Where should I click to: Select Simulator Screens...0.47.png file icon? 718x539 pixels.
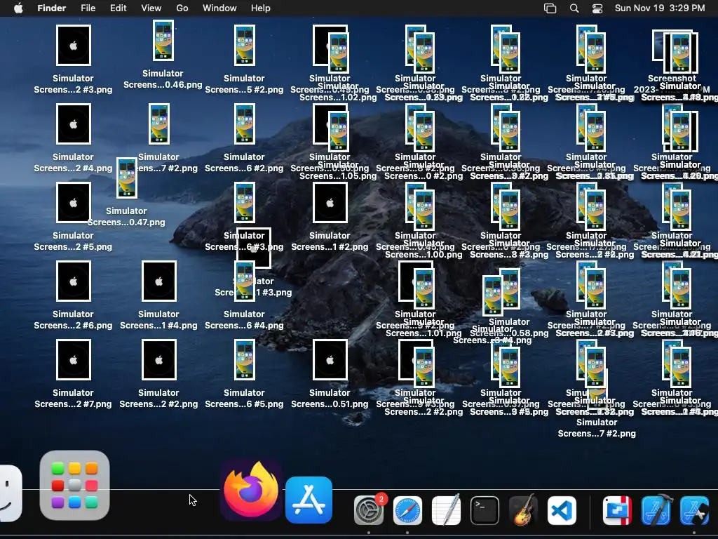click(x=127, y=178)
